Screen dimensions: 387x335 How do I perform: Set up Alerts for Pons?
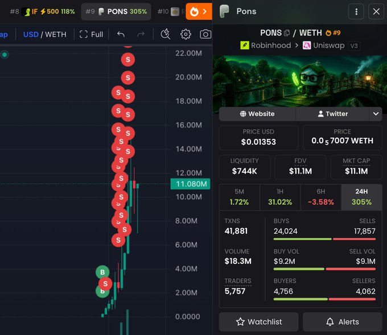[343, 322]
